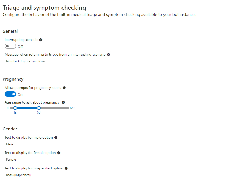This screenshot has height=185, width=236.
Task: Focus the 'Now back to your symptoms...' field
Action: click(x=120, y=61)
